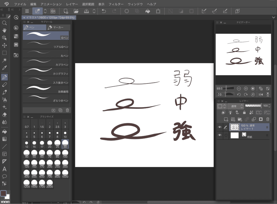Hide レイヤー1 layer with eye icon
Viewport: 277px width, 204px height.
point(220,127)
